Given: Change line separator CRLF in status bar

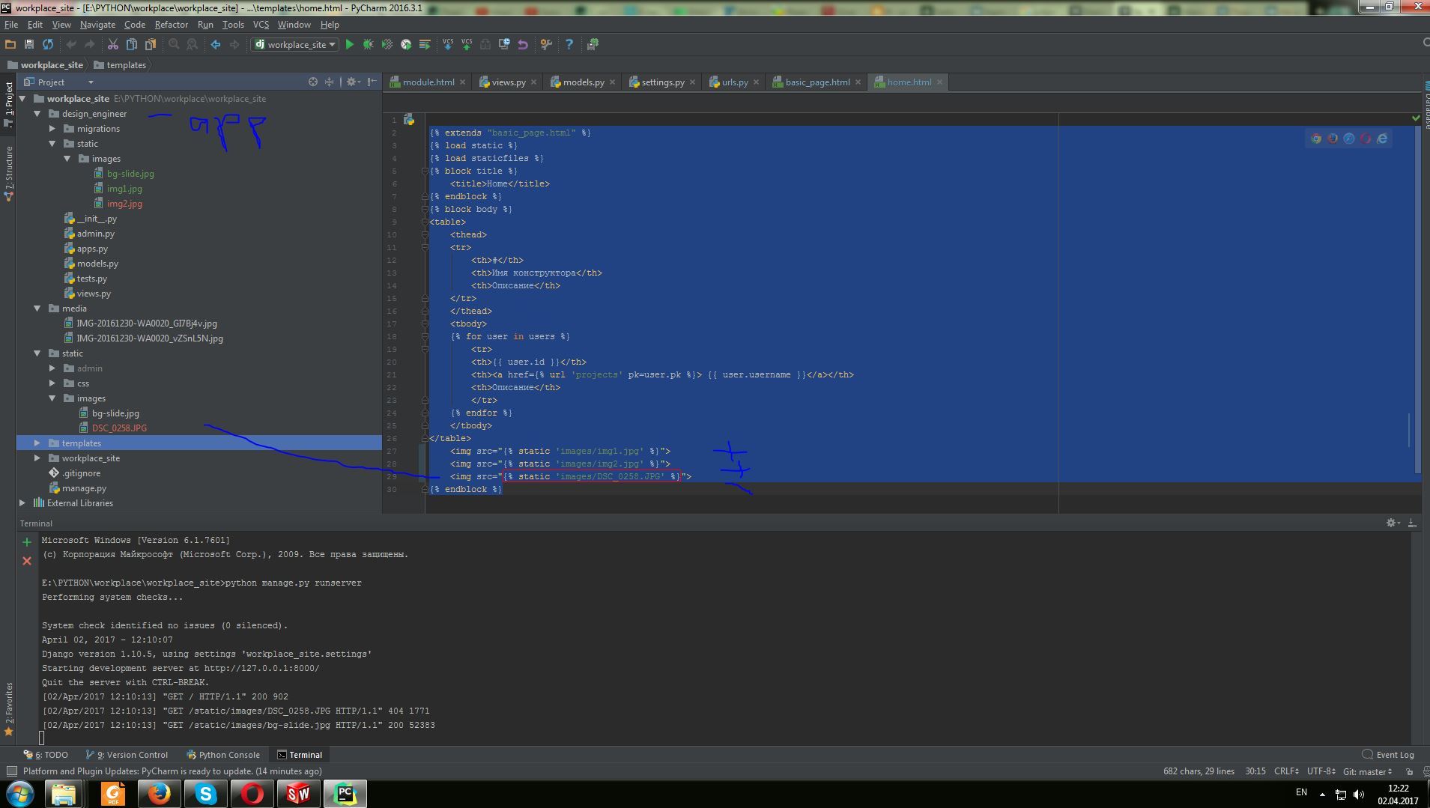Looking at the screenshot, I should (1286, 771).
